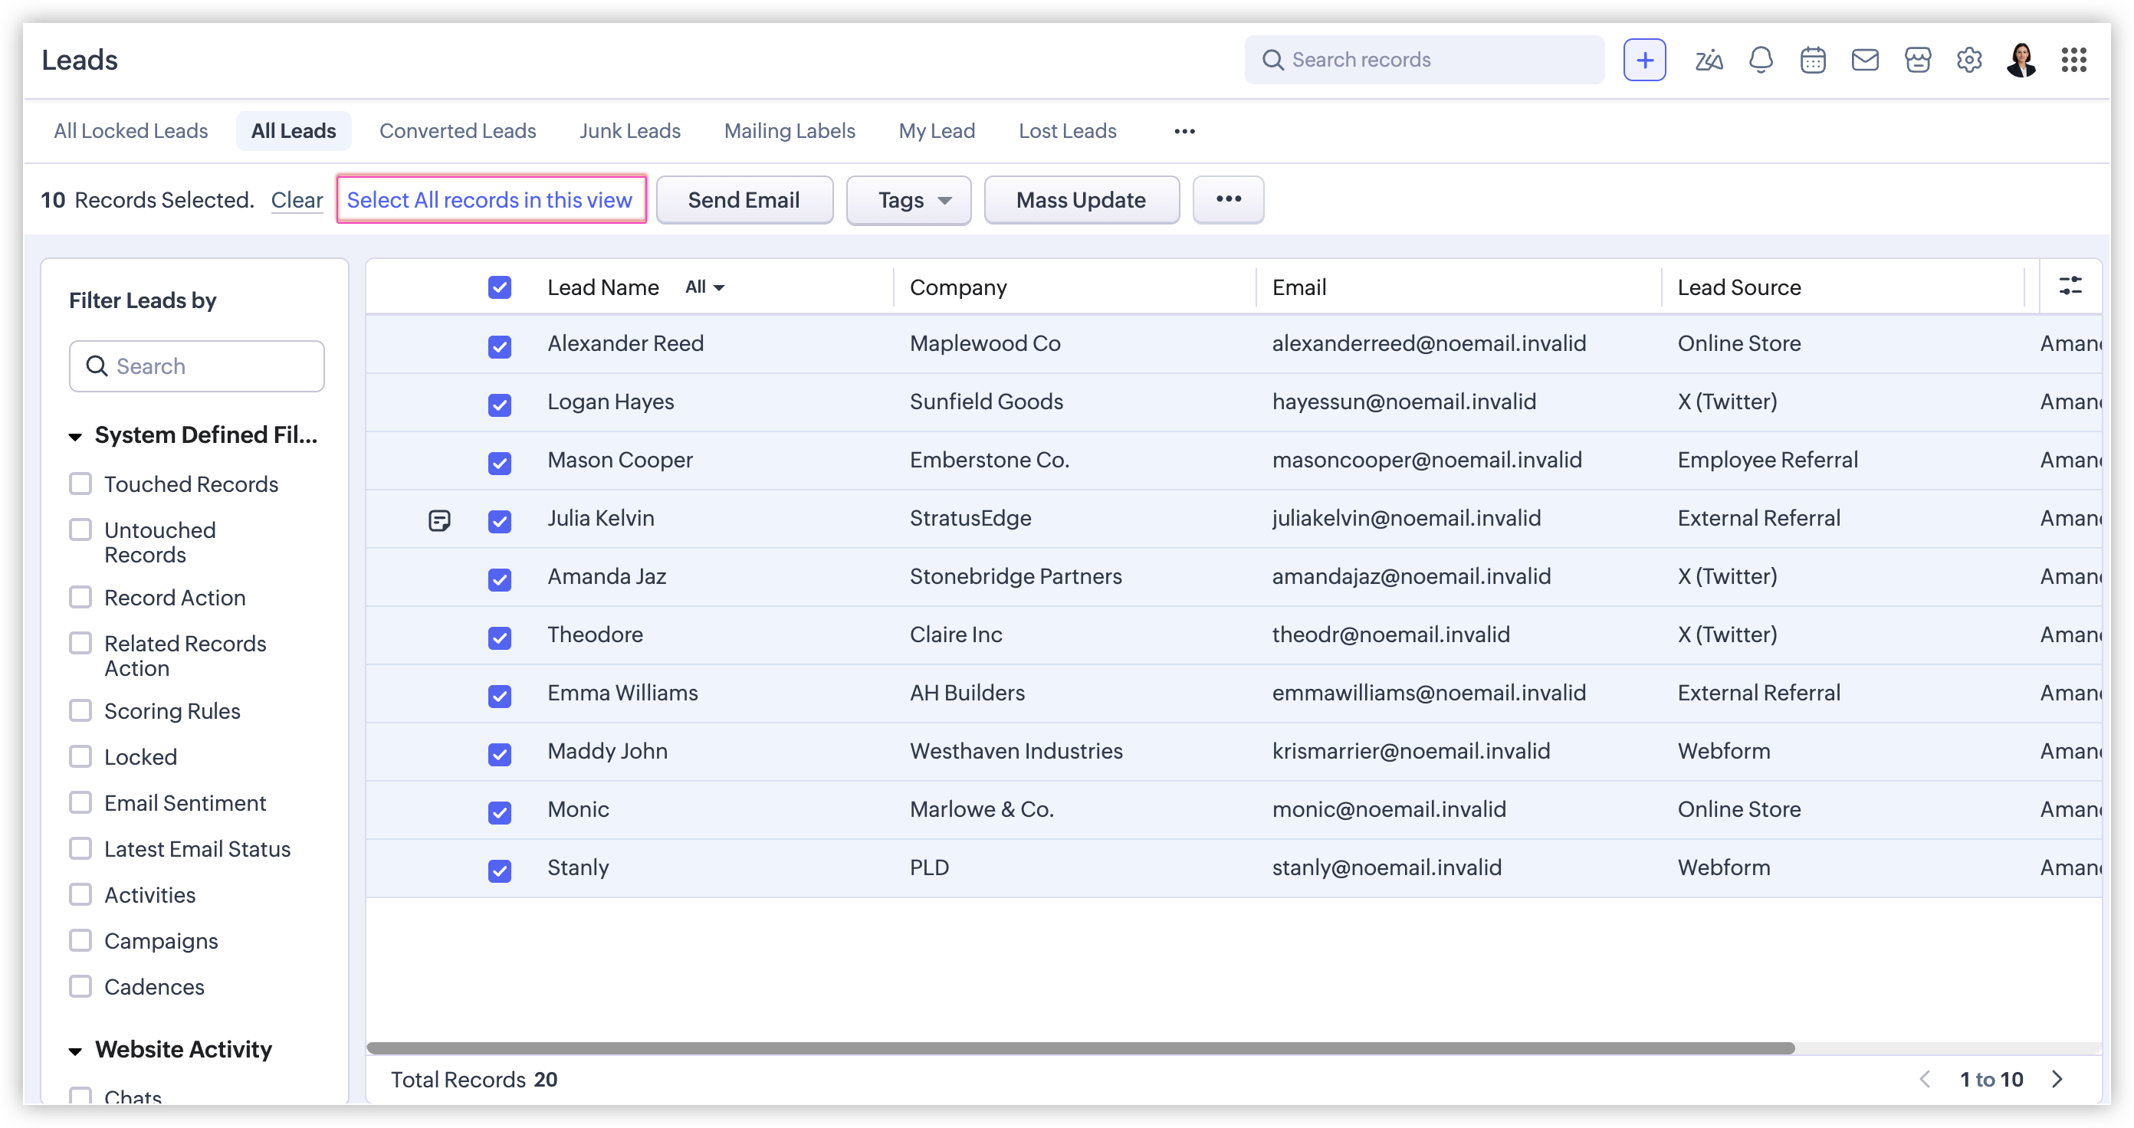Image resolution: width=2134 pixels, height=1128 pixels.
Task: Collapse System Defined Filters section
Action: 75,437
